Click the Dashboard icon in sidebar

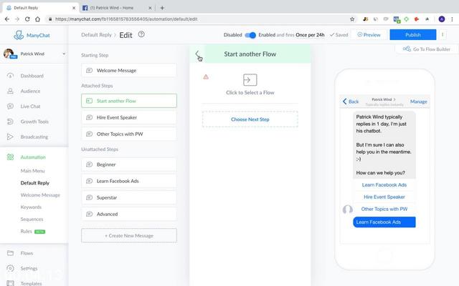[x=10, y=76]
